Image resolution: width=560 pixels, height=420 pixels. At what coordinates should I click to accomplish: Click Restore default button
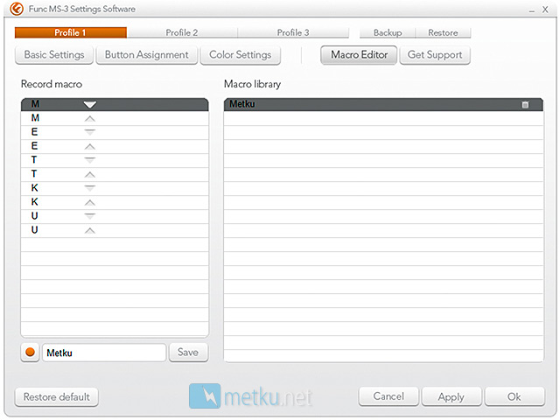click(56, 396)
